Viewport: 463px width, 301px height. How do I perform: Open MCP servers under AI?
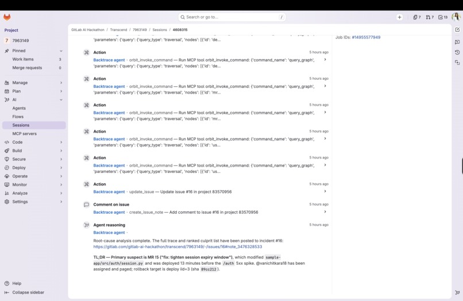click(34, 134)
